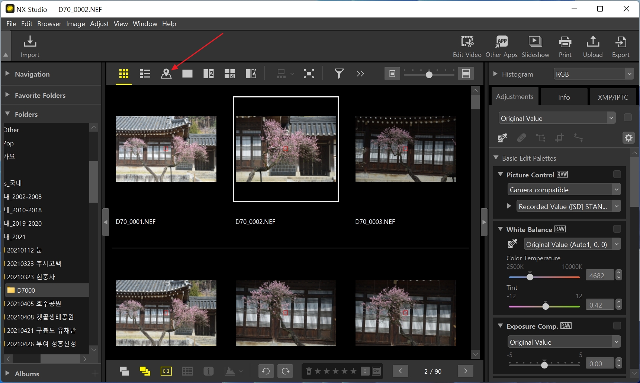Viewport: 640px width, 383px height.
Task: Click the larger thumbnails icon
Action: pos(466,74)
